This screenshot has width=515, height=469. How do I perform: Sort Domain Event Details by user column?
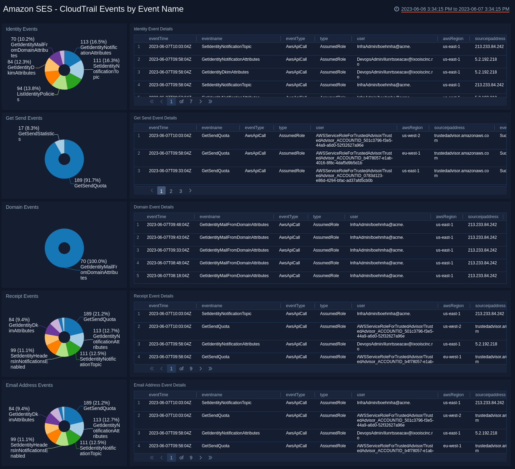tap(354, 217)
